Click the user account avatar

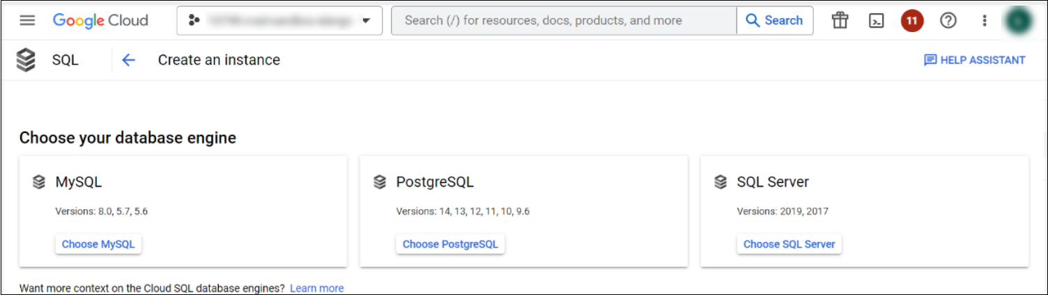click(x=1019, y=20)
